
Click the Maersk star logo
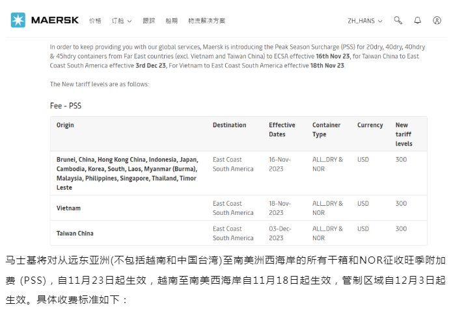click(x=18, y=20)
